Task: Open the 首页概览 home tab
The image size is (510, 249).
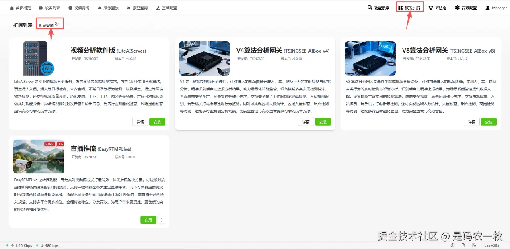Action: [23, 8]
